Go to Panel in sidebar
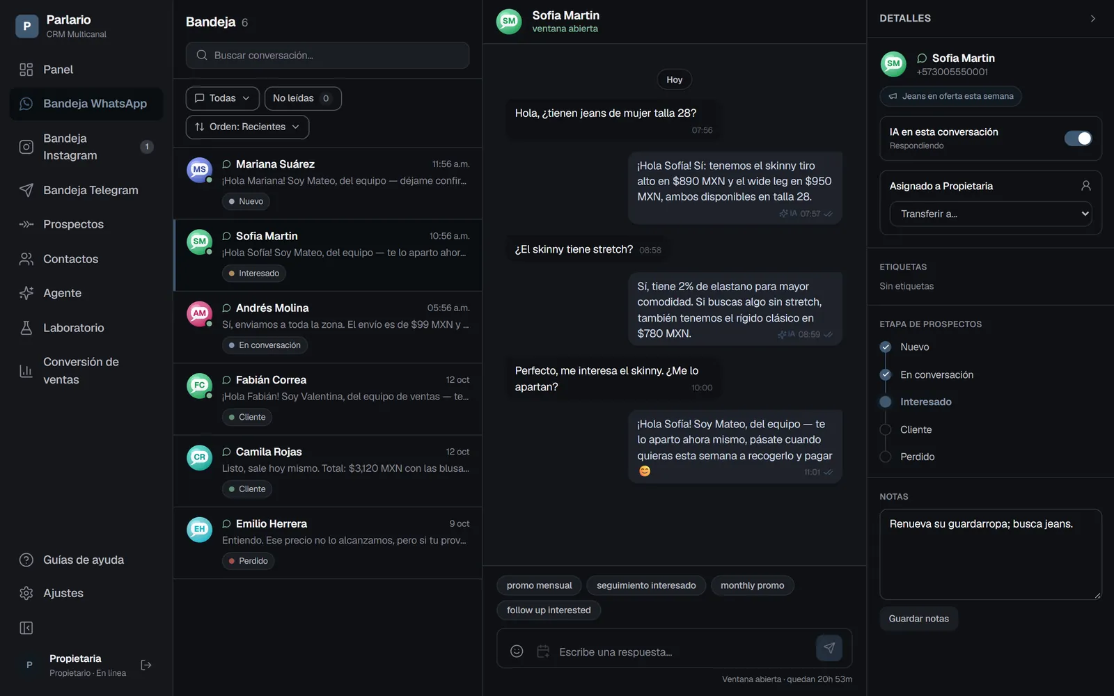The height and width of the screenshot is (696, 1114). tap(86, 70)
